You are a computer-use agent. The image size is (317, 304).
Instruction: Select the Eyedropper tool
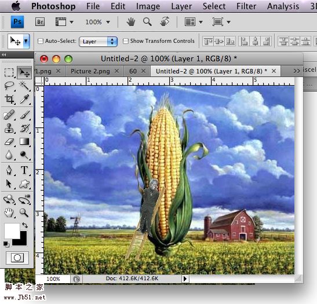(24, 99)
